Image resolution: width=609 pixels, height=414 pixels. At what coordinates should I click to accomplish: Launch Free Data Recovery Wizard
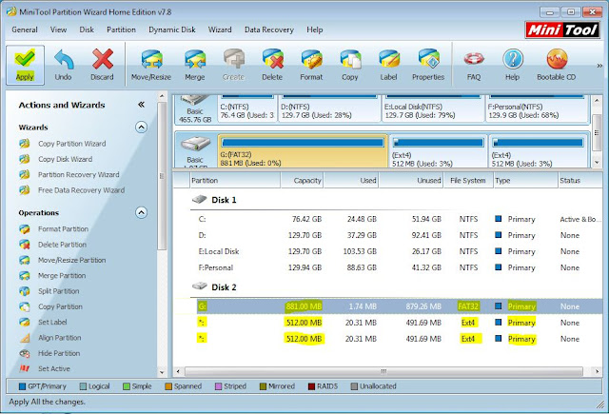pyautogui.click(x=81, y=190)
